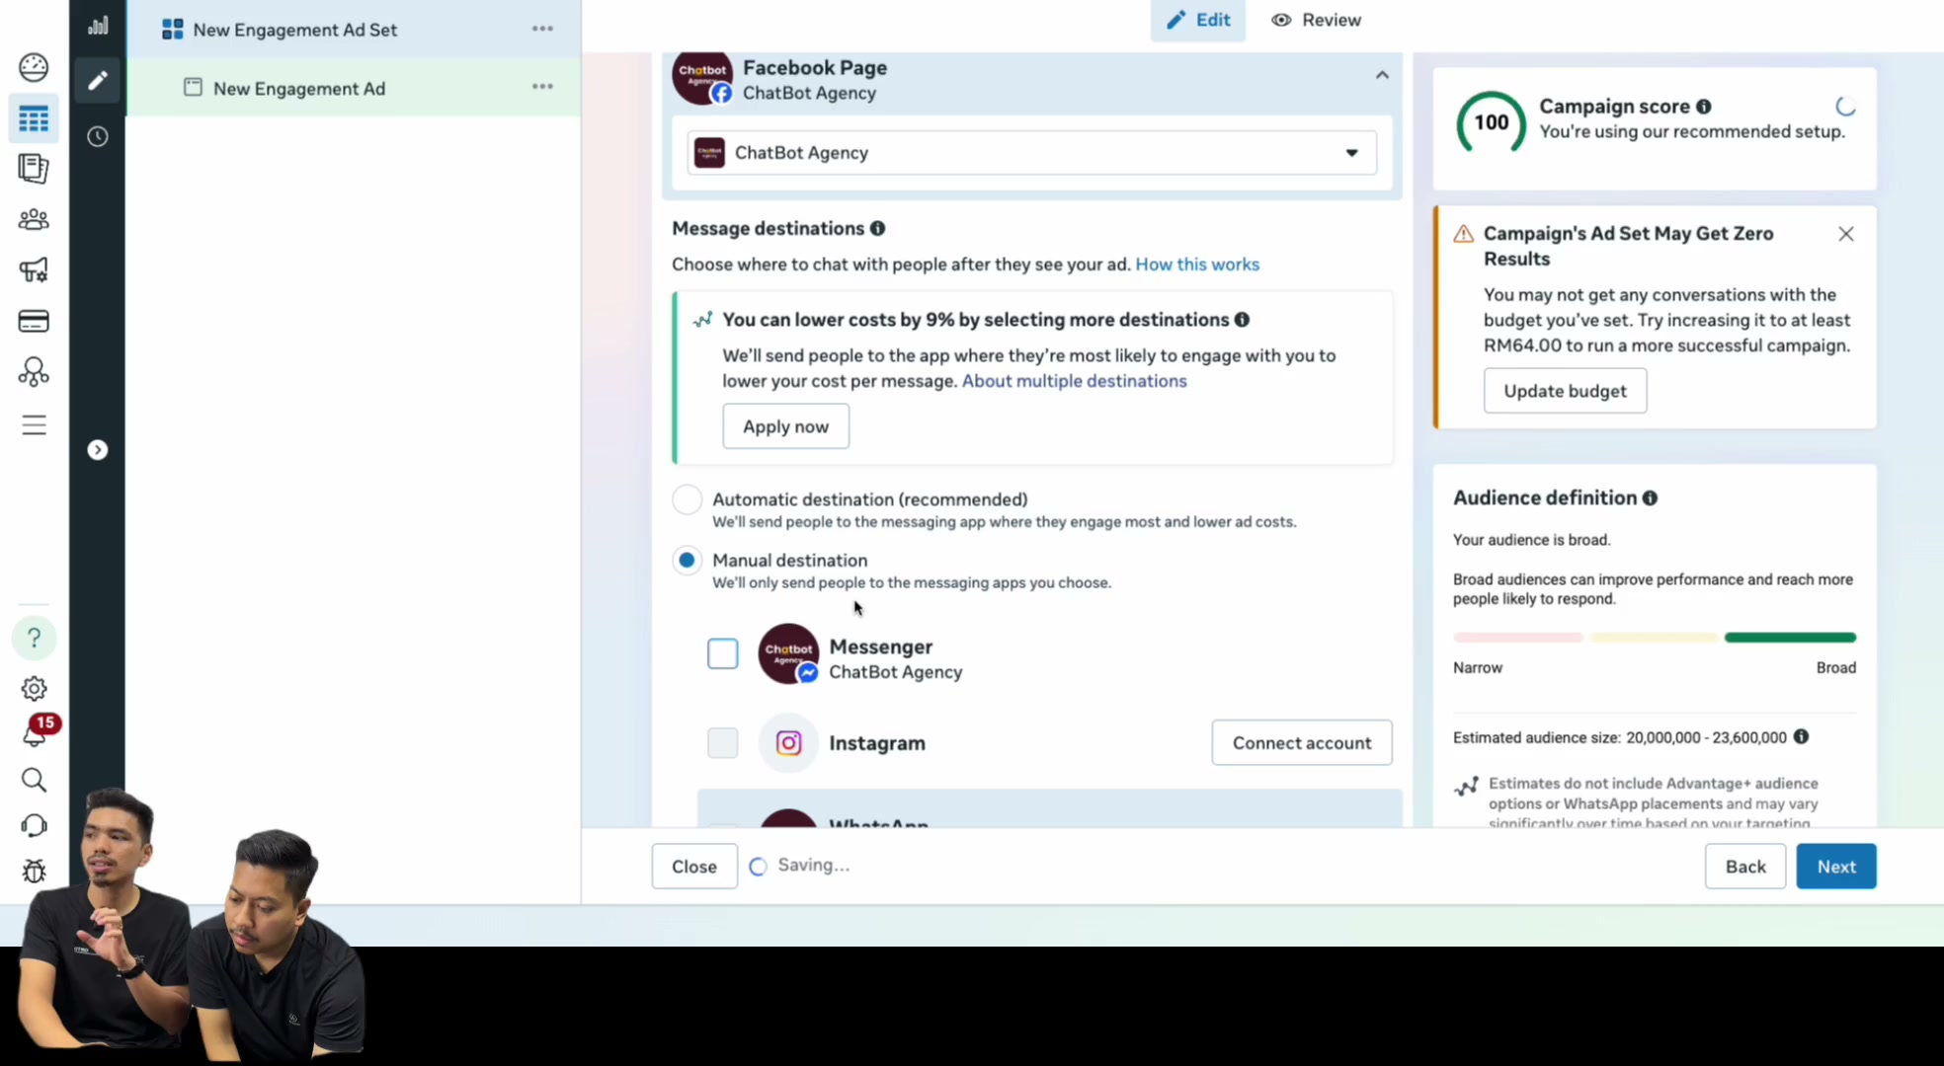Click the Update budget button
Image resolution: width=1944 pixels, height=1066 pixels.
coord(1564,391)
